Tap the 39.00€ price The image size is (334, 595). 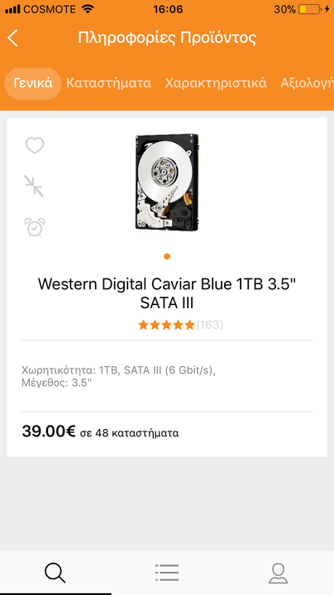tap(49, 431)
